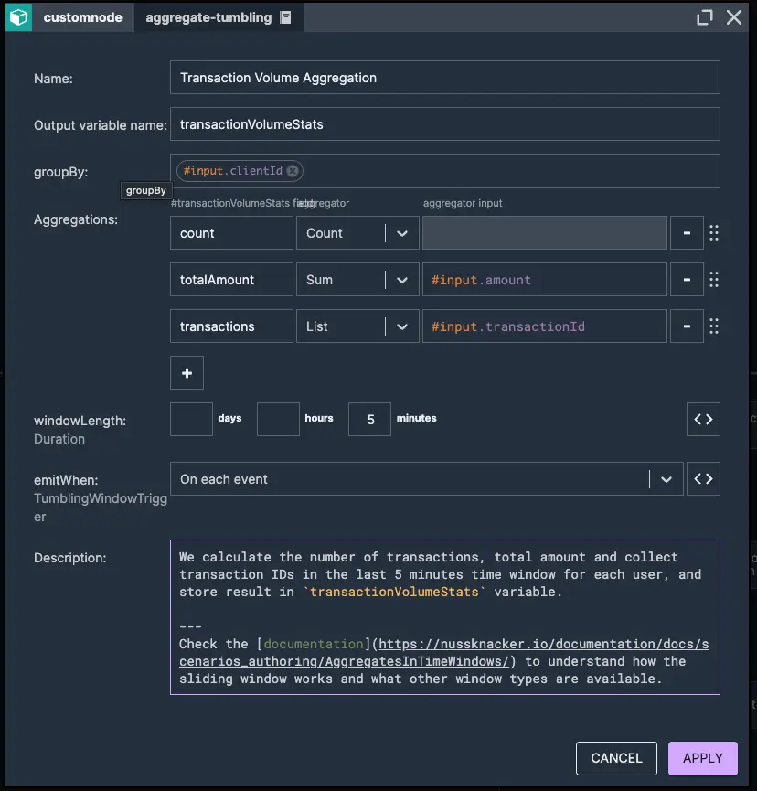This screenshot has height=791, width=757.
Task: Add a new aggregation row
Action: (x=187, y=373)
